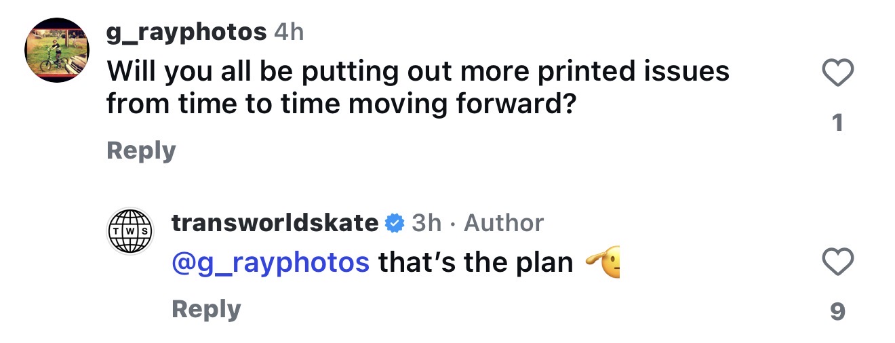
Task: Follow the blue @g_rayphotos mention
Action: (x=271, y=262)
